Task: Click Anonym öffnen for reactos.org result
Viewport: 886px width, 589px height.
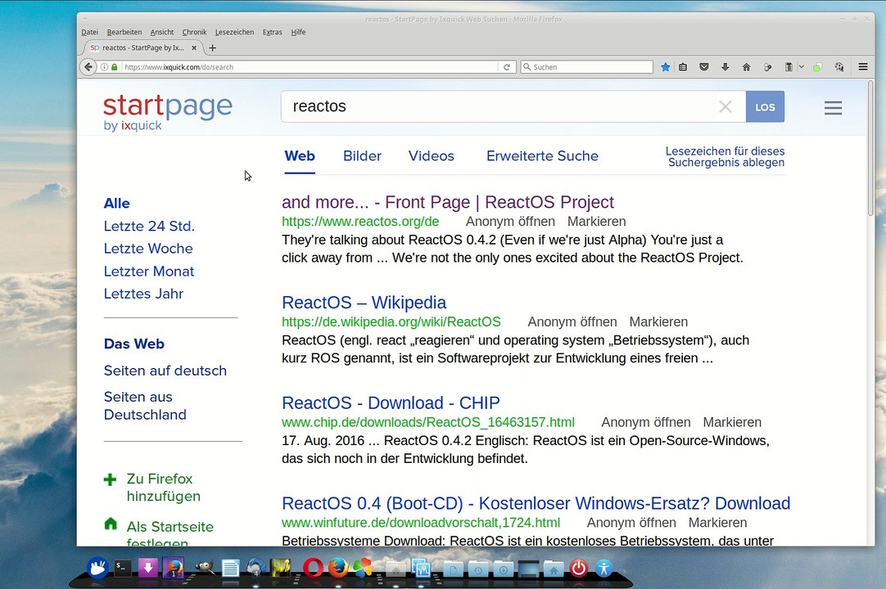Action: pyautogui.click(x=510, y=222)
